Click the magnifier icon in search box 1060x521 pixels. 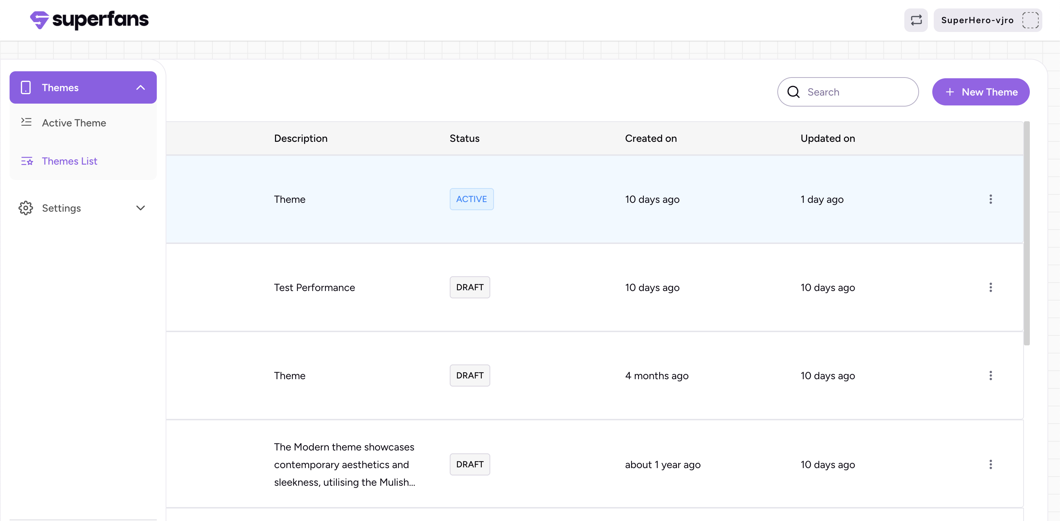click(x=794, y=92)
